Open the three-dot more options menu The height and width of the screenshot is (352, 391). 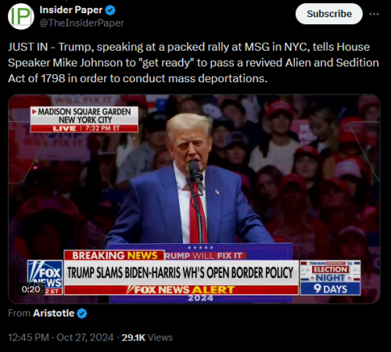(x=374, y=14)
